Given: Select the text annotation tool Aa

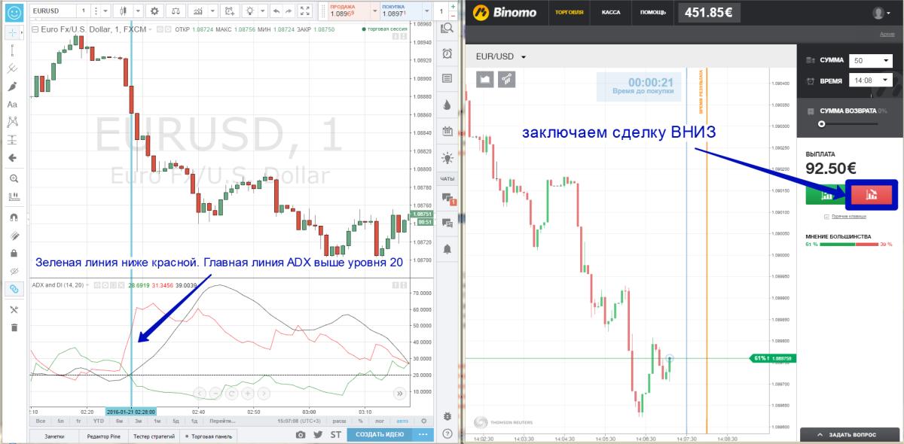Looking at the screenshot, I should tap(13, 105).
